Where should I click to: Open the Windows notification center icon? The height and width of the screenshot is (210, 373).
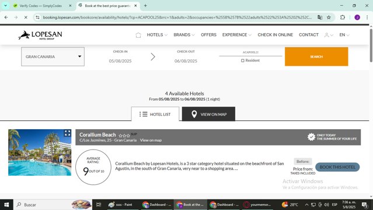click(x=364, y=205)
